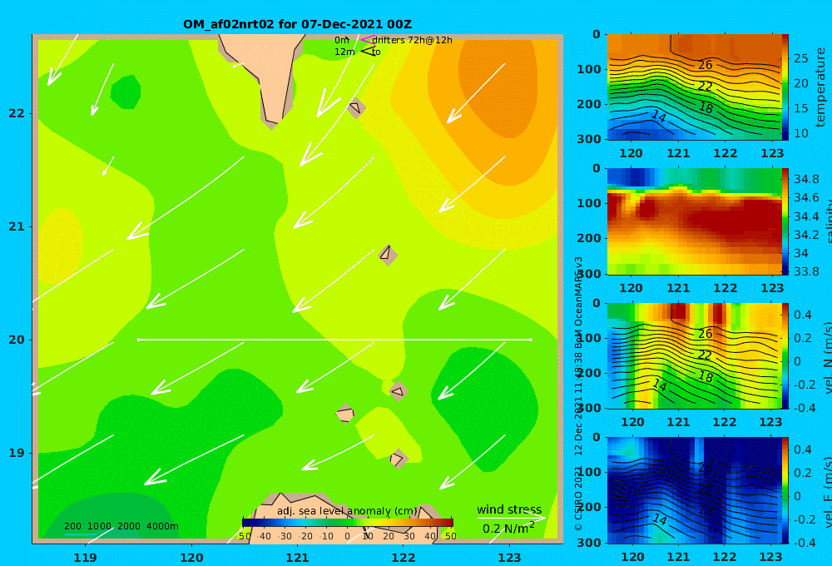Click contour label 26 in temperature panel
832x566 pixels.
706,65
